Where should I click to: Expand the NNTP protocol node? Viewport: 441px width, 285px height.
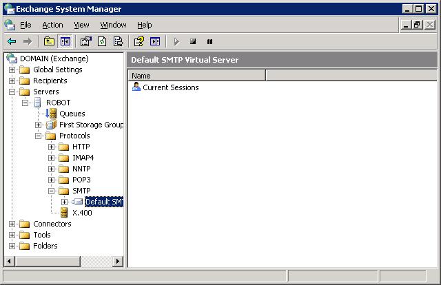click(x=51, y=169)
